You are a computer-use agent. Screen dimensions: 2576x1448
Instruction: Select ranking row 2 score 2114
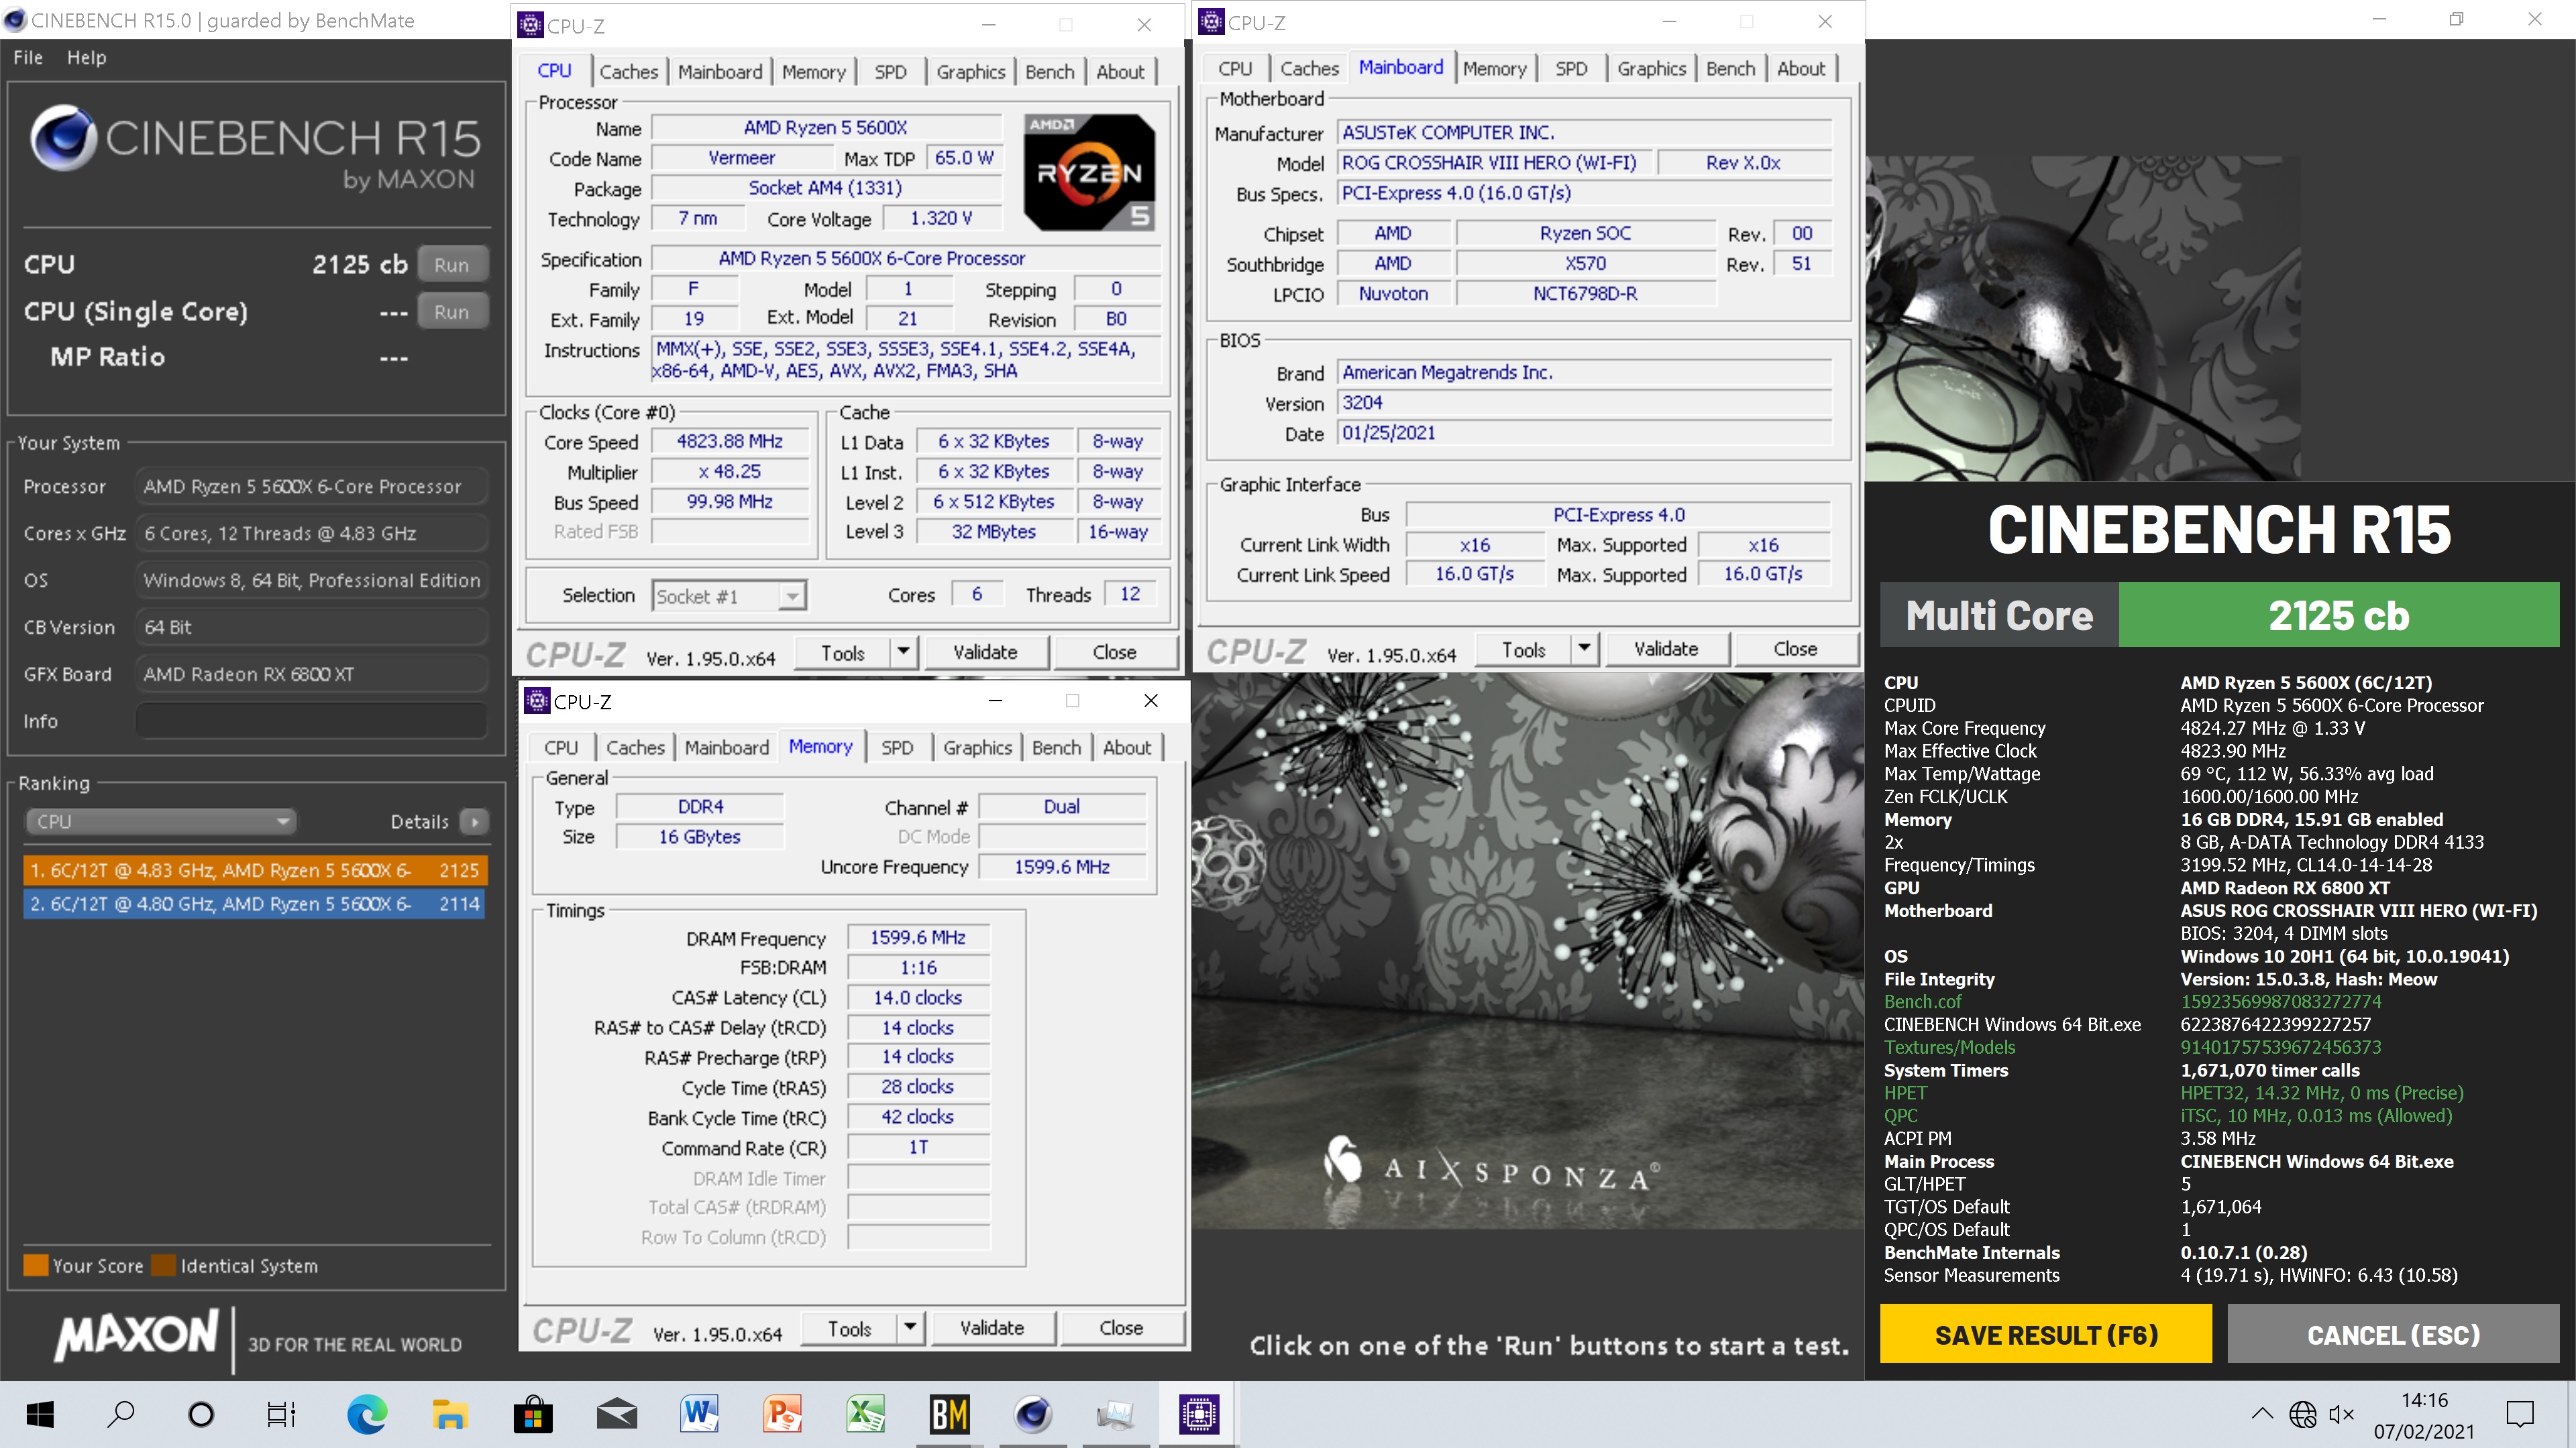(x=254, y=904)
